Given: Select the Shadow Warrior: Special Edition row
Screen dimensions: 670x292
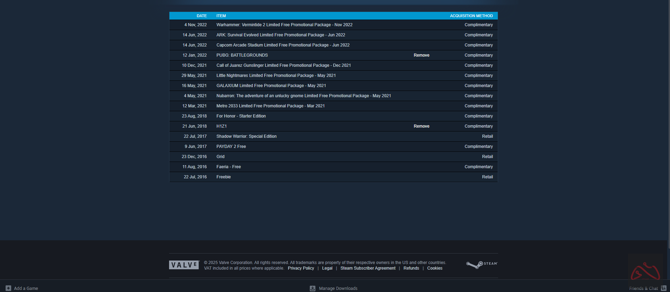Looking at the screenshot, I should (246, 136).
